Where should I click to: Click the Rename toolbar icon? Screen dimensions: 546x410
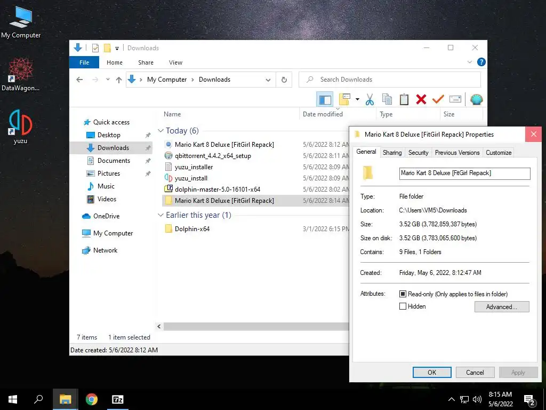[455, 99]
